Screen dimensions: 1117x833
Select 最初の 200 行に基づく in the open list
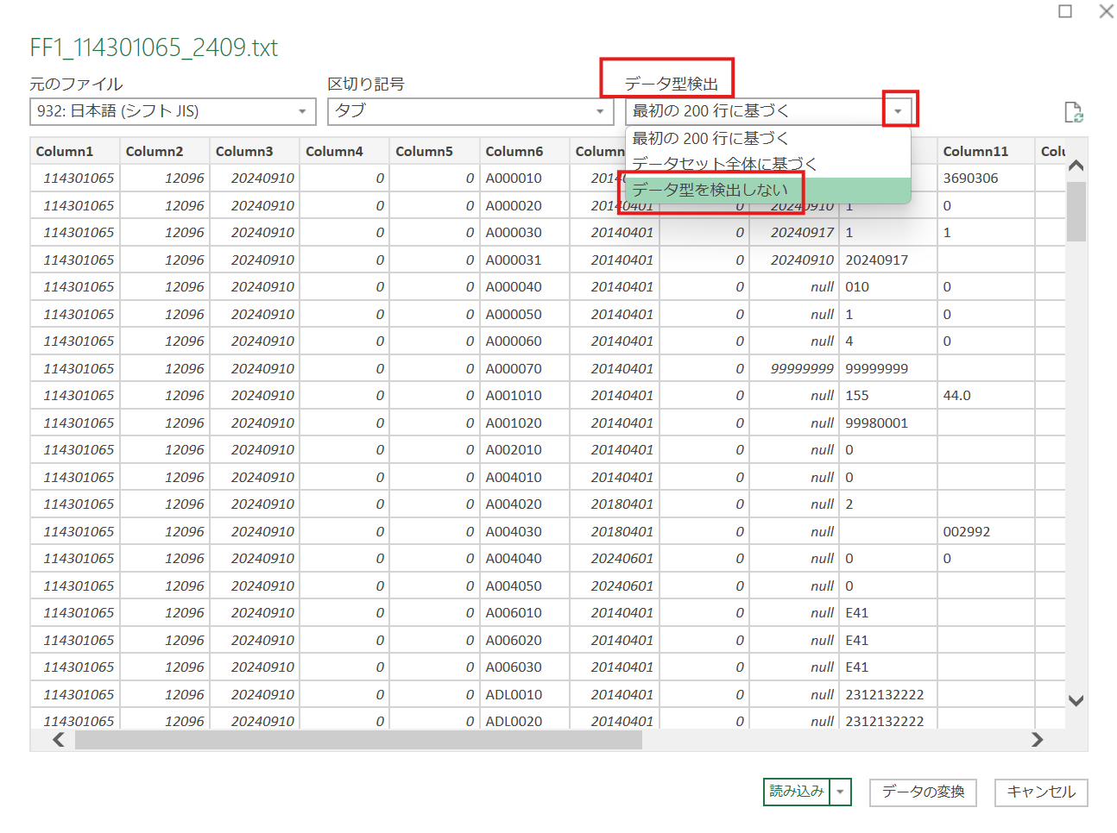tap(768, 138)
